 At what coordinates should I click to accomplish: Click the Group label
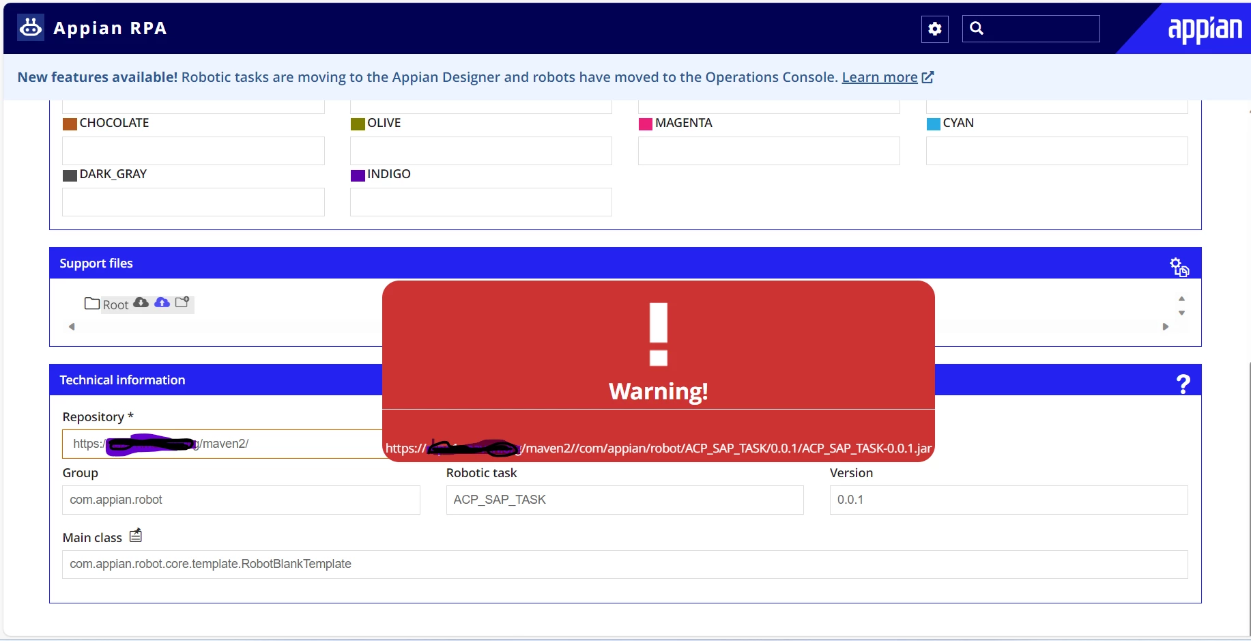pos(81,473)
